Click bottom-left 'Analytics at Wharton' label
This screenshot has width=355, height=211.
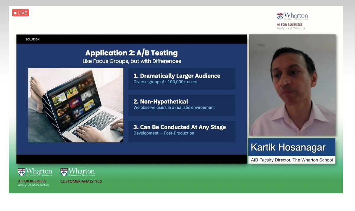click(x=33, y=185)
